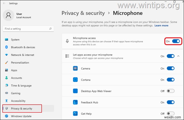Turn off Microphone access toggle
The height and width of the screenshot is (120, 184).
tap(176, 41)
